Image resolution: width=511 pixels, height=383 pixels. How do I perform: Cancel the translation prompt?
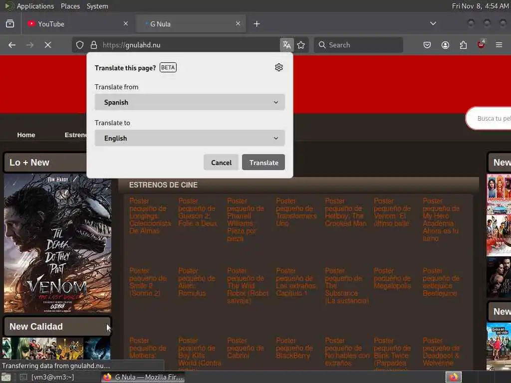point(221,162)
